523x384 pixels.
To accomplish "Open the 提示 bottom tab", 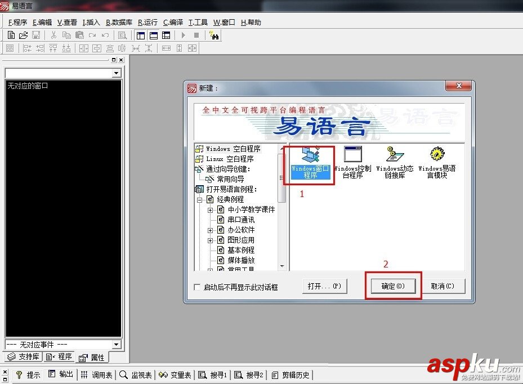I will click(x=28, y=375).
